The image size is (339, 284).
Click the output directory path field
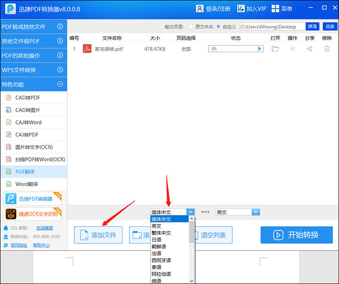point(273,27)
